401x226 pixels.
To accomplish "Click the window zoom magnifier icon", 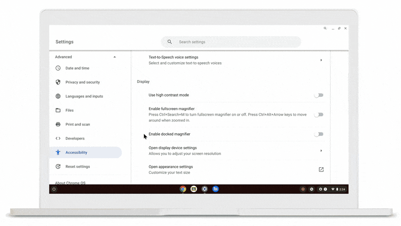I will click(x=325, y=28).
